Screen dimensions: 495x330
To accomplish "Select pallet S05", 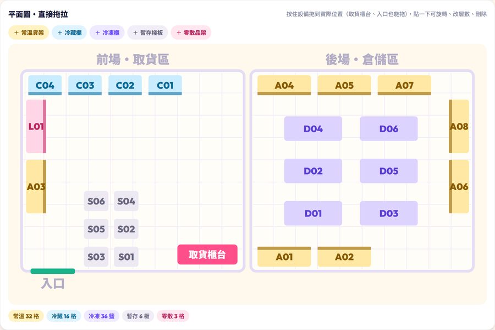I will 96,229.
